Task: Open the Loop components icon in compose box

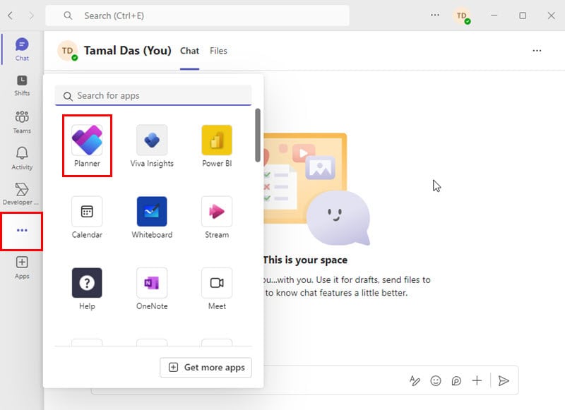Action: click(x=456, y=380)
